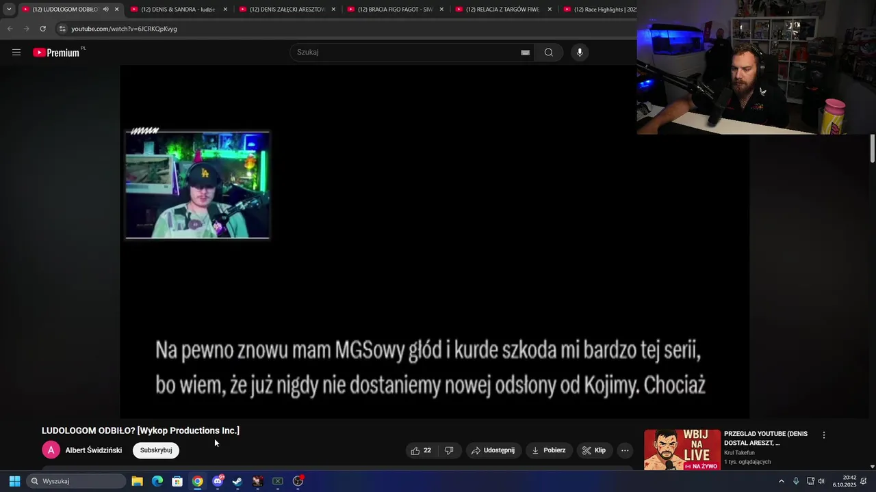Open Discord from the taskbar

point(218,481)
